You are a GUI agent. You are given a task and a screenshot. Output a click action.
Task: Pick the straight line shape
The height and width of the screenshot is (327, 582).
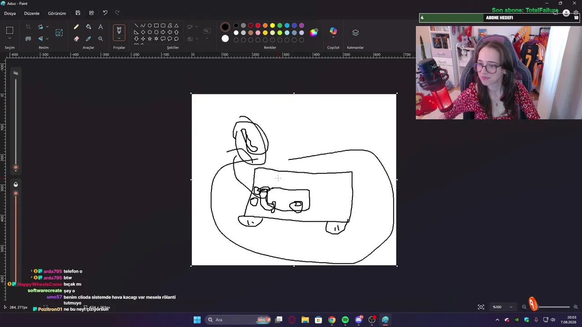[136, 25]
